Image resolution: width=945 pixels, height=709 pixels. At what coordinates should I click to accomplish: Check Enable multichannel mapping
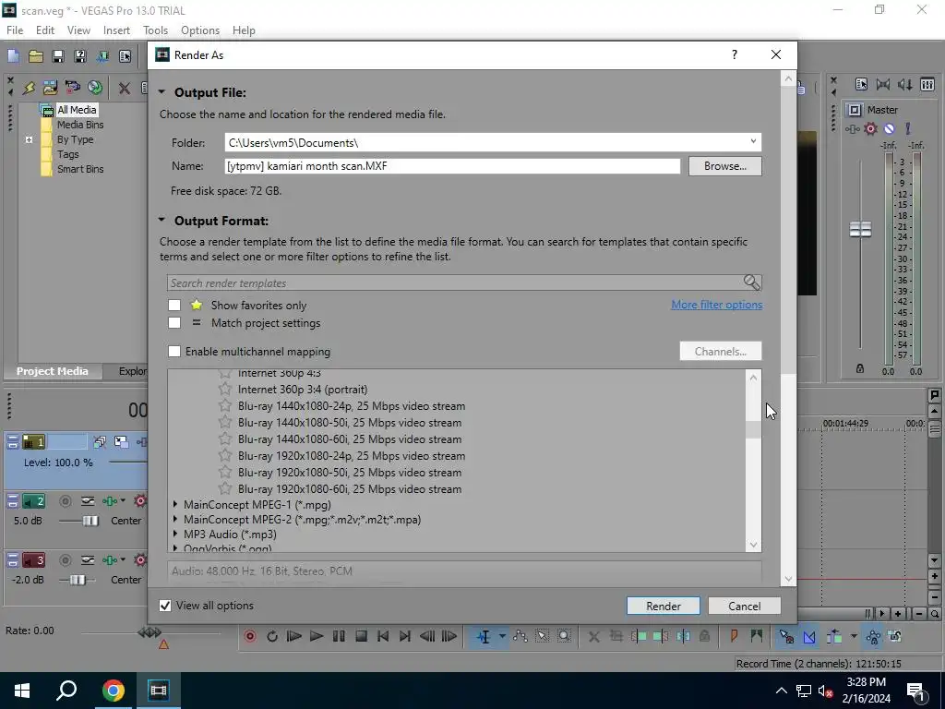[x=174, y=351]
